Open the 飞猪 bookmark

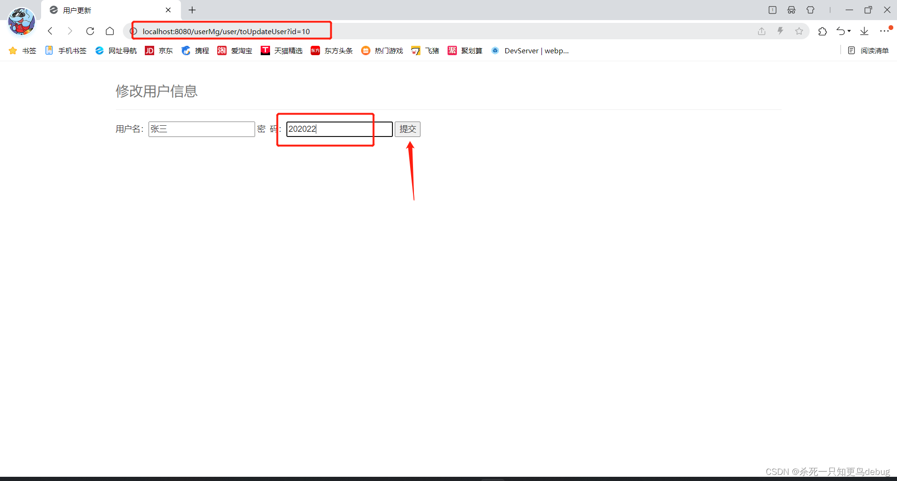(425, 50)
